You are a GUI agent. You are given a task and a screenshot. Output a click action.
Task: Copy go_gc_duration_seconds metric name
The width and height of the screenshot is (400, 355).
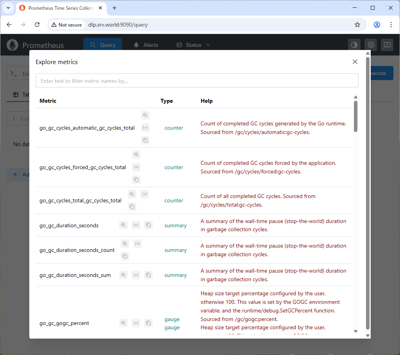(148, 225)
